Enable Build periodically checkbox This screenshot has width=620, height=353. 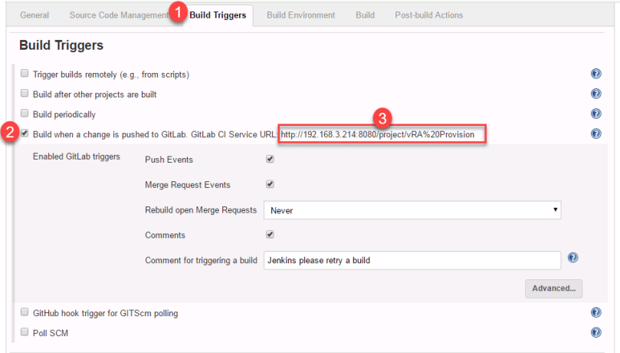click(25, 114)
